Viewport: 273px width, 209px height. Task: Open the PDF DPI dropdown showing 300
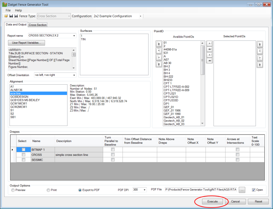(144, 190)
